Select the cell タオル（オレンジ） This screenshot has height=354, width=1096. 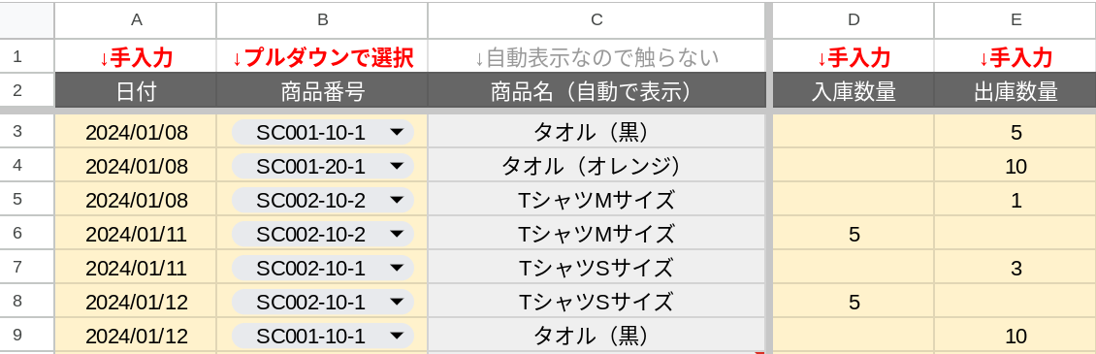tap(596, 166)
